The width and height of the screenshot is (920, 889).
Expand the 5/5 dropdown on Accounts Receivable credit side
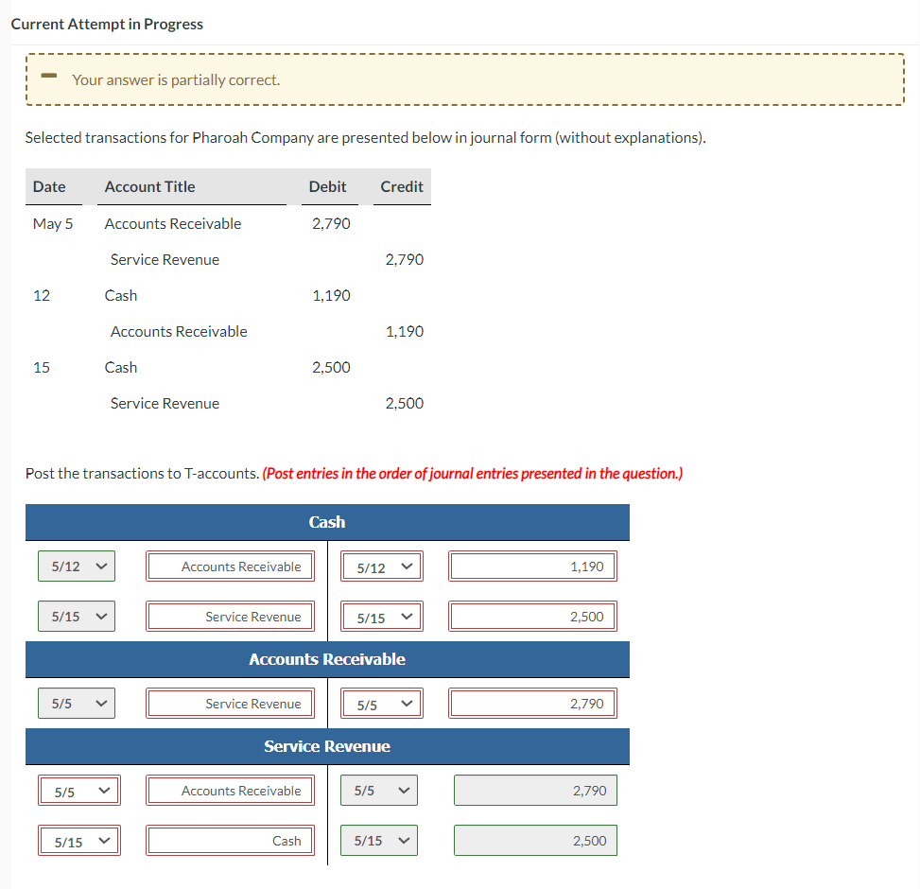click(381, 703)
